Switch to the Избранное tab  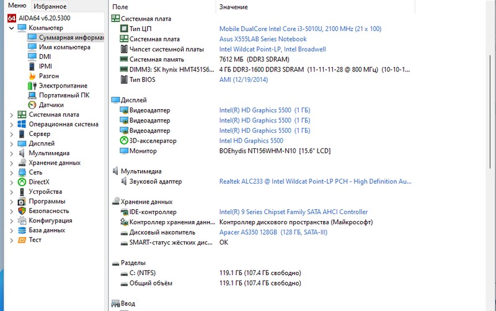click(50, 6)
